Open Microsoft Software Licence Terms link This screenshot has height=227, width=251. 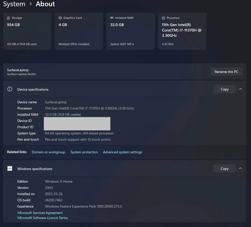point(43,218)
